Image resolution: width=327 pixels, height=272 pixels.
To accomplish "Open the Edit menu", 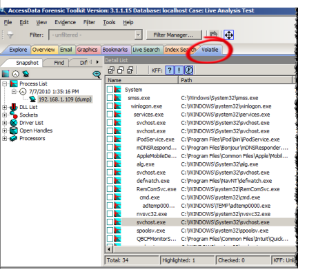I will pos(24,22).
